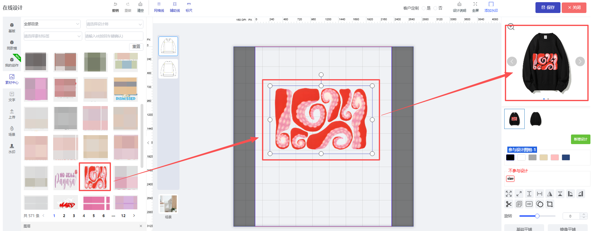Toggle the 网格线 grid lines display
The width and height of the screenshot is (592, 231).
point(159,7)
